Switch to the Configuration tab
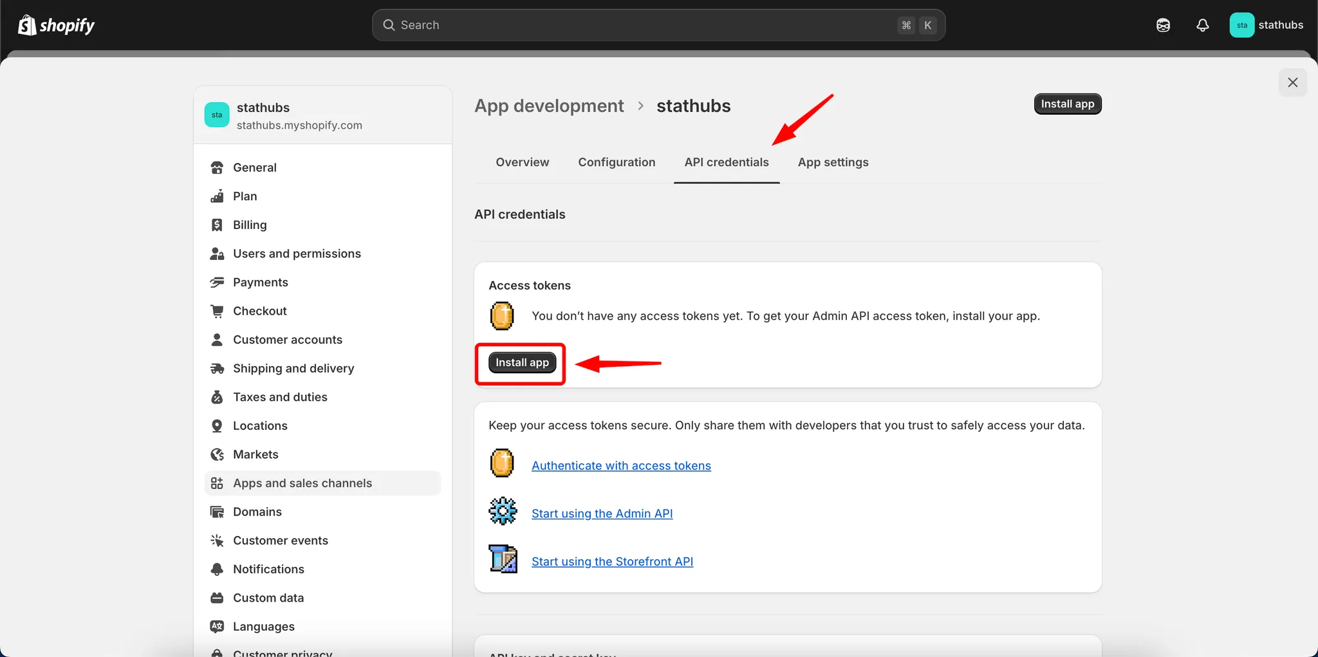Screen dimensions: 1318x657 [x=617, y=162]
